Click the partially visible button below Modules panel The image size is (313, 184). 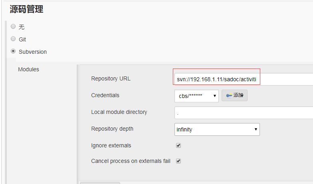click(x=100, y=183)
